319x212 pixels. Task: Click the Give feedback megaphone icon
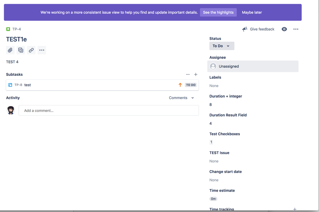245,29
